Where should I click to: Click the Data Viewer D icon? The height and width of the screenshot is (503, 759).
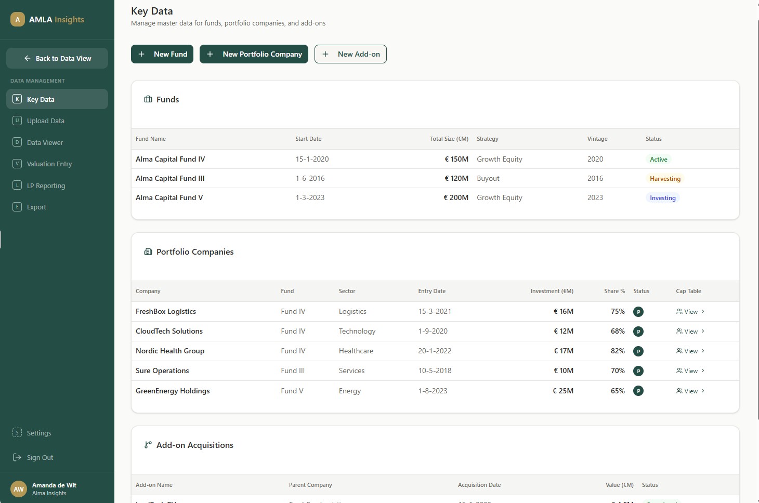point(17,142)
